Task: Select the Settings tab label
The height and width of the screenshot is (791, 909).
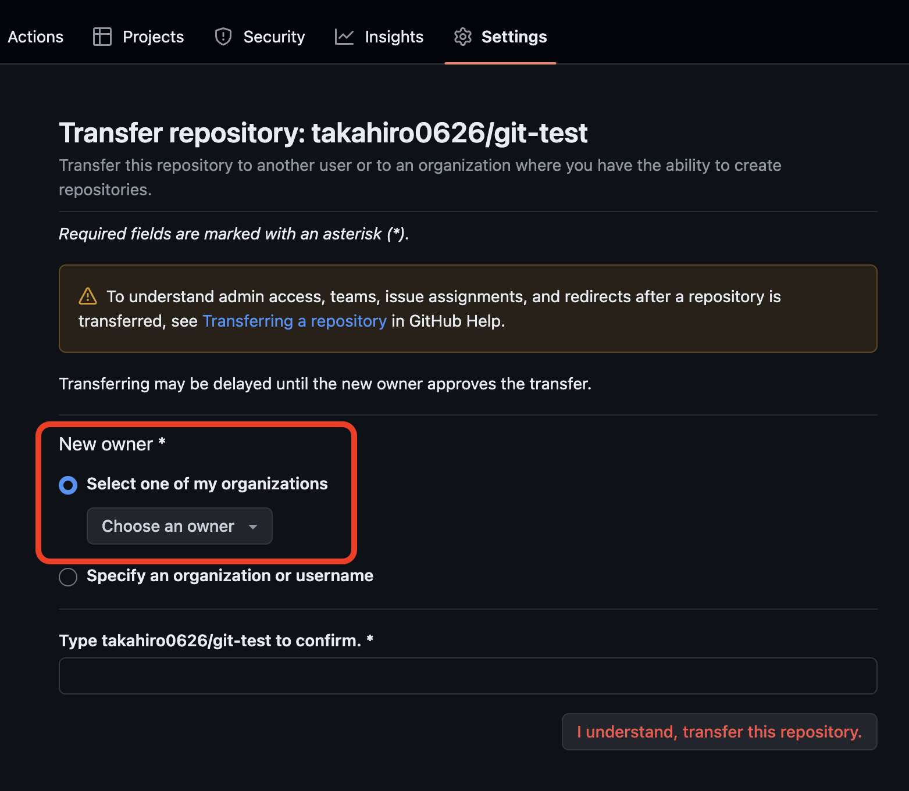Action: [514, 37]
